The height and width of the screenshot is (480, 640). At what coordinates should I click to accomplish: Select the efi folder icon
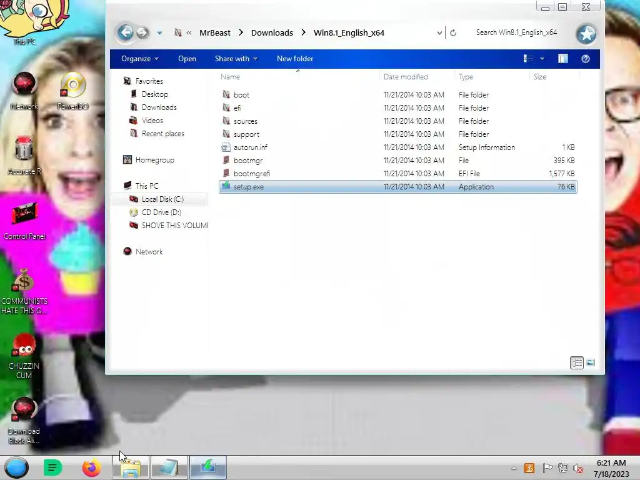click(x=226, y=107)
